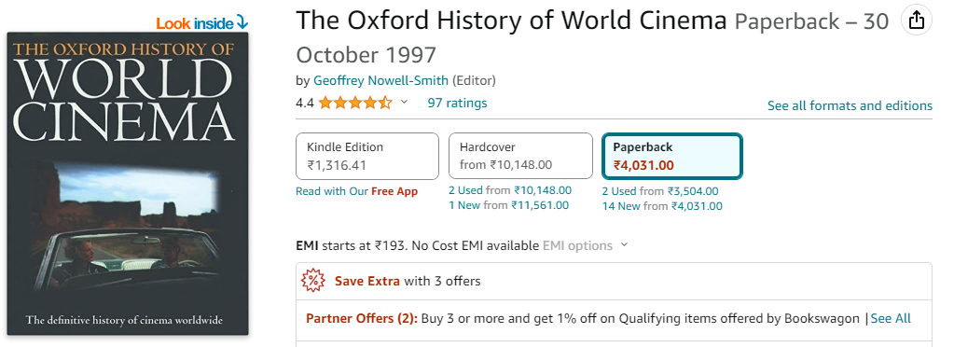The image size is (954, 347).
Task: Select the Hardcover format option
Action: click(x=520, y=156)
